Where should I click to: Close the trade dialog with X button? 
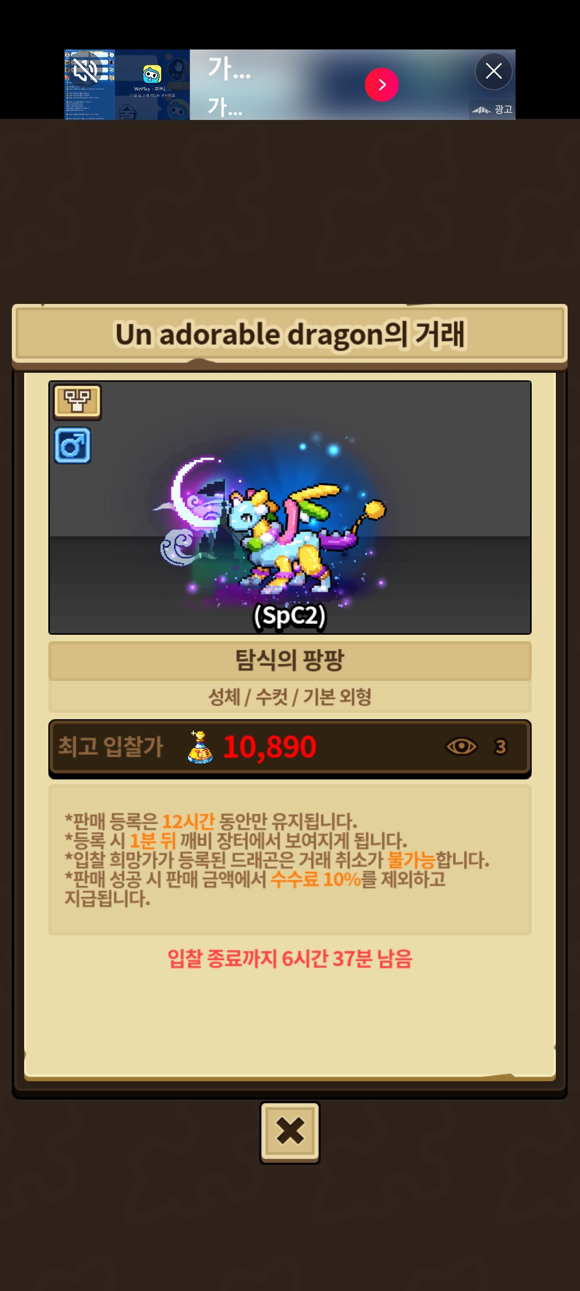290,1132
